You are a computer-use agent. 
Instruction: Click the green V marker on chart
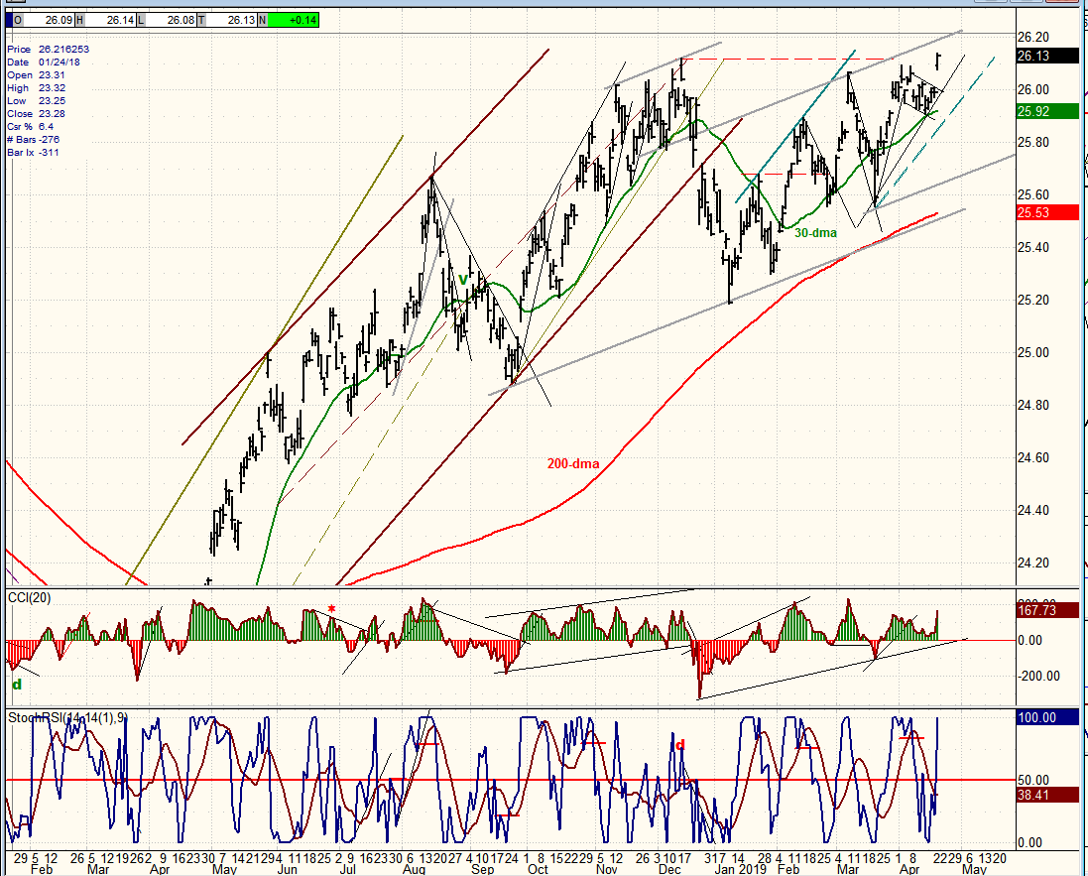point(463,280)
